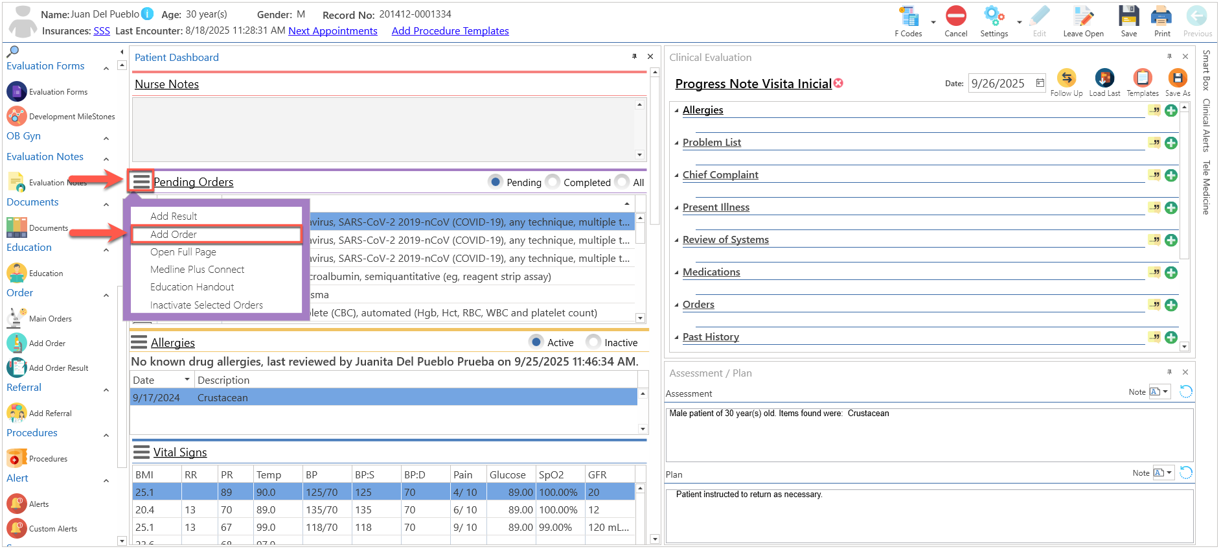Click Add Order Result sidebar icon
Viewport: 1221px width, 549px height.
(x=17, y=368)
